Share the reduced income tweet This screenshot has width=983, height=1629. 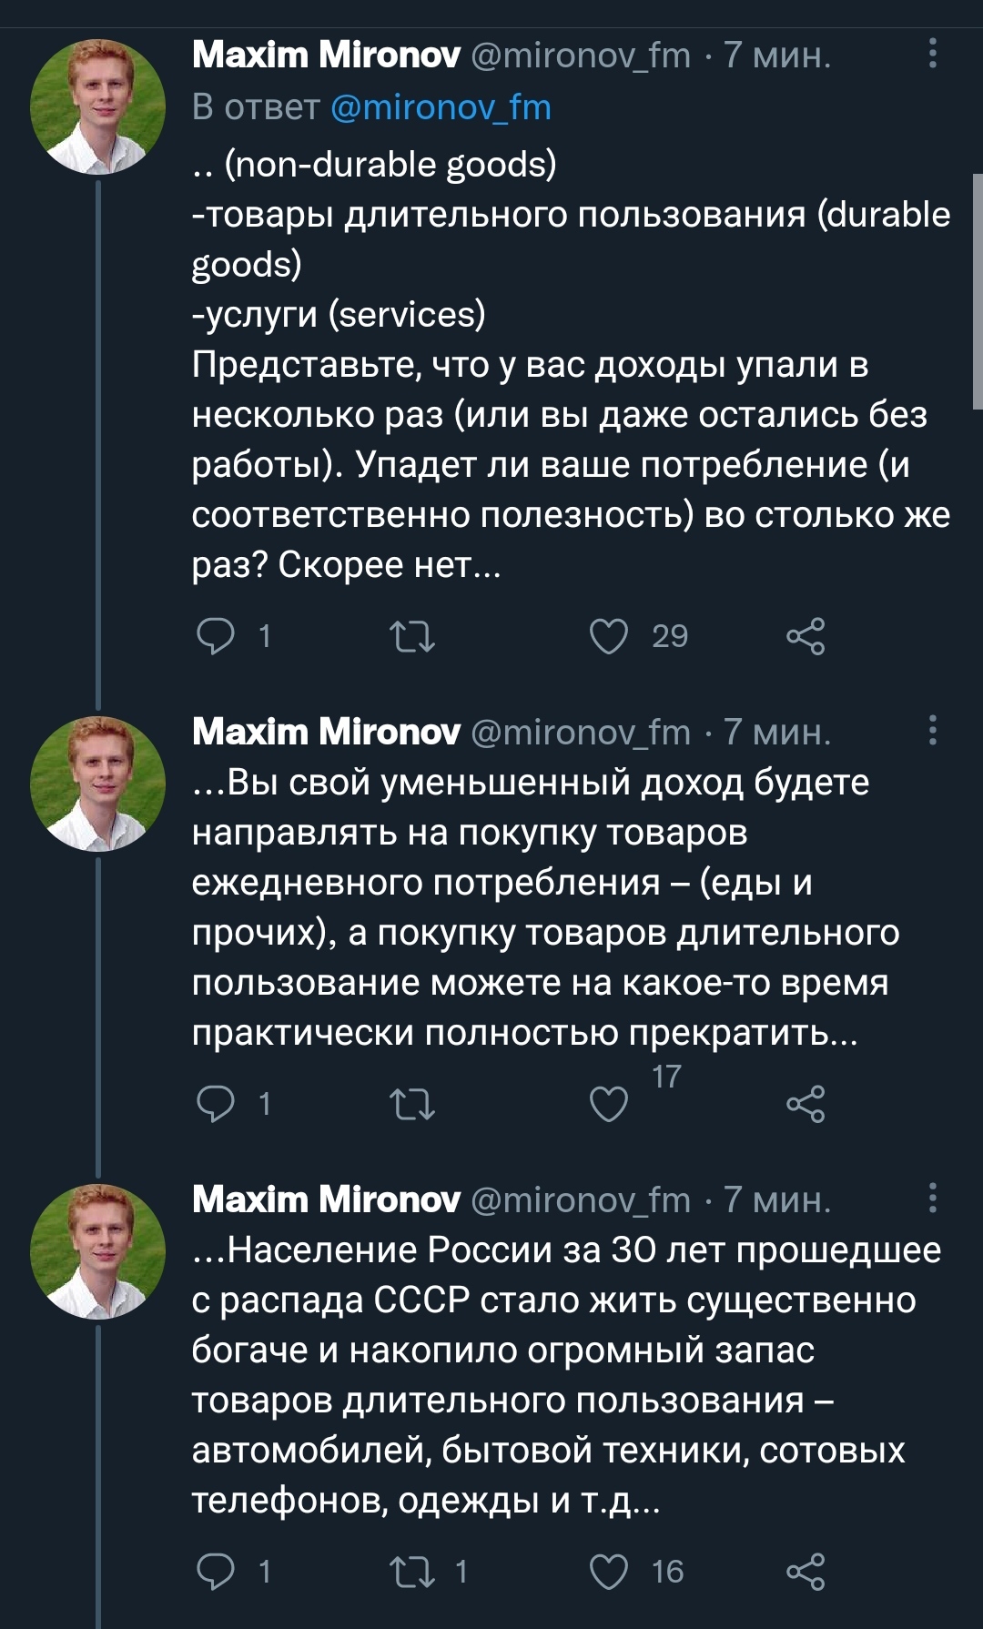click(x=806, y=1104)
